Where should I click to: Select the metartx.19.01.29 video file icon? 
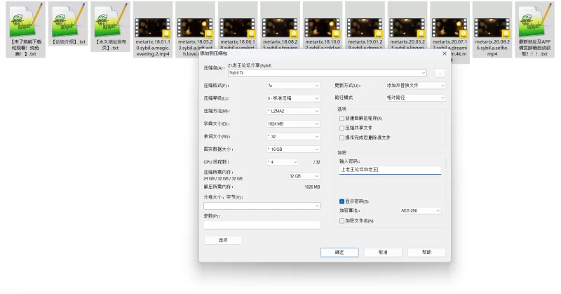pyautogui.click(x=365, y=28)
